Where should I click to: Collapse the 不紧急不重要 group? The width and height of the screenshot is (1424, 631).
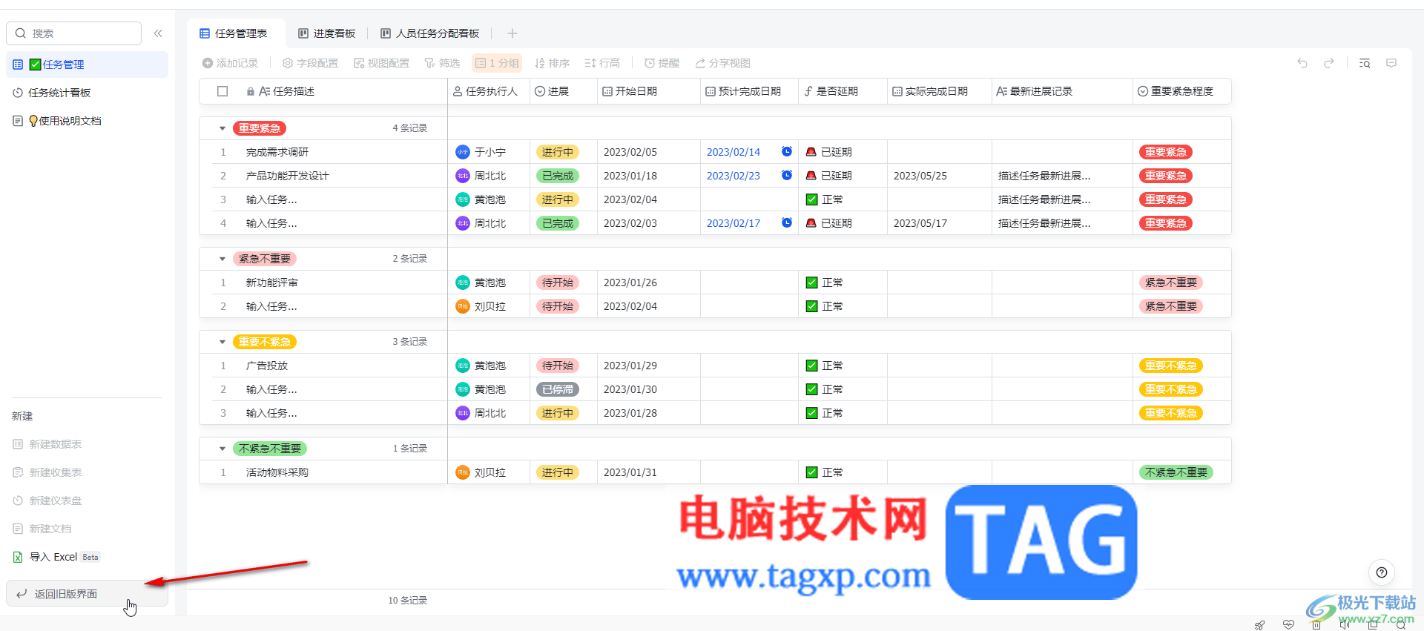222,449
